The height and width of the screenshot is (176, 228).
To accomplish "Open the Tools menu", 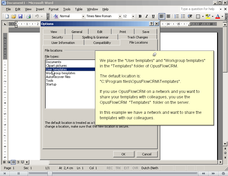I will [67, 9].
